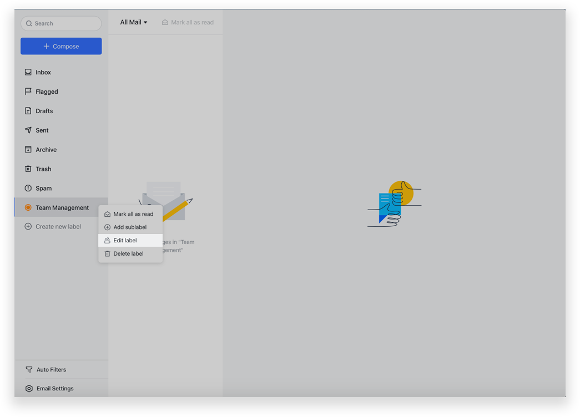Place cursor in the Search field

point(61,23)
